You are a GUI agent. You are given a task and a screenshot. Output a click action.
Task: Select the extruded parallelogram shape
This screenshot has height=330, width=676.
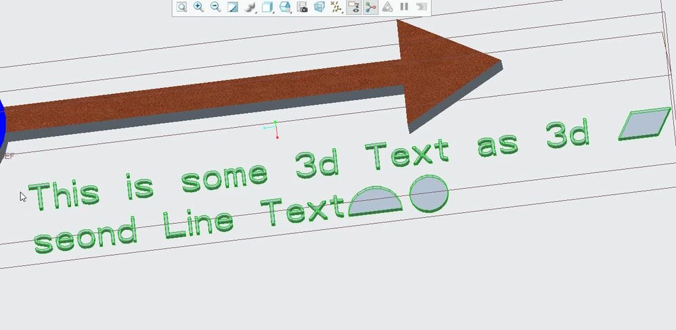click(644, 124)
